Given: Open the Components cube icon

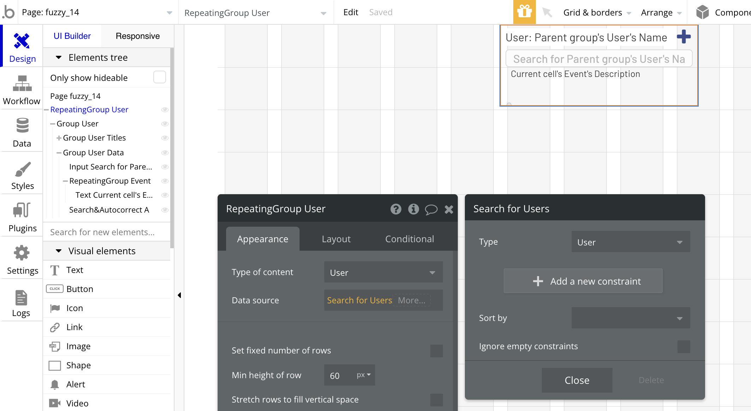Looking at the screenshot, I should pyautogui.click(x=702, y=12).
